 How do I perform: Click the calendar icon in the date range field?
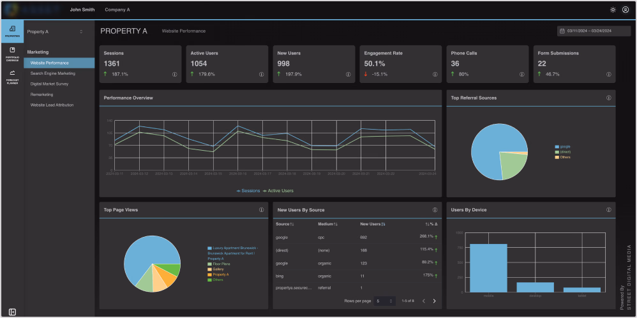tap(562, 31)
